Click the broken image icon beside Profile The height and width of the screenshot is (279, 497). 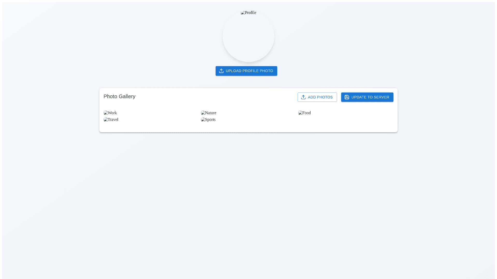[x=243, y=13]
